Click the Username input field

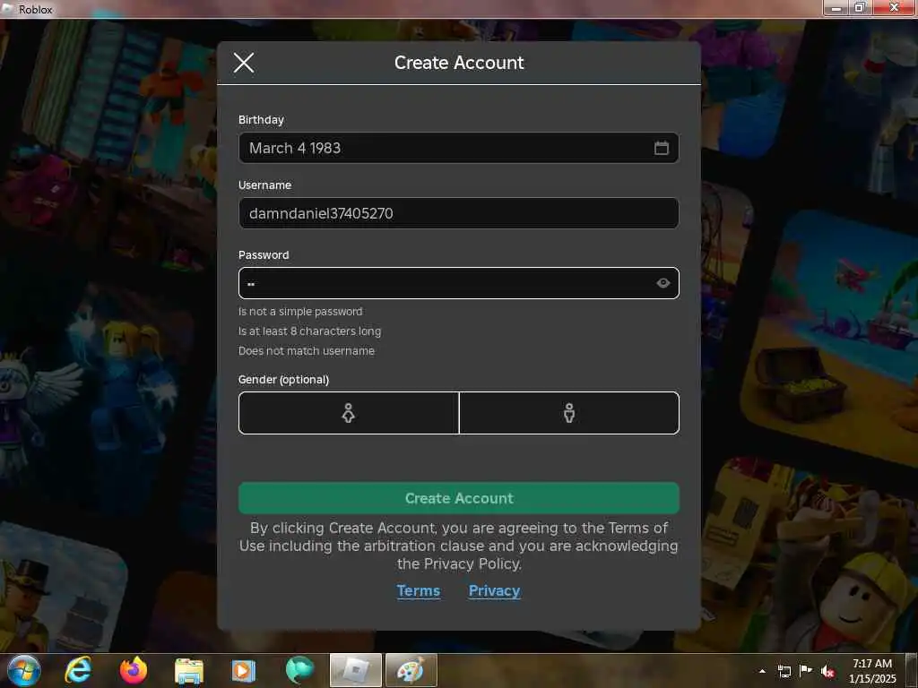[458, 213]
